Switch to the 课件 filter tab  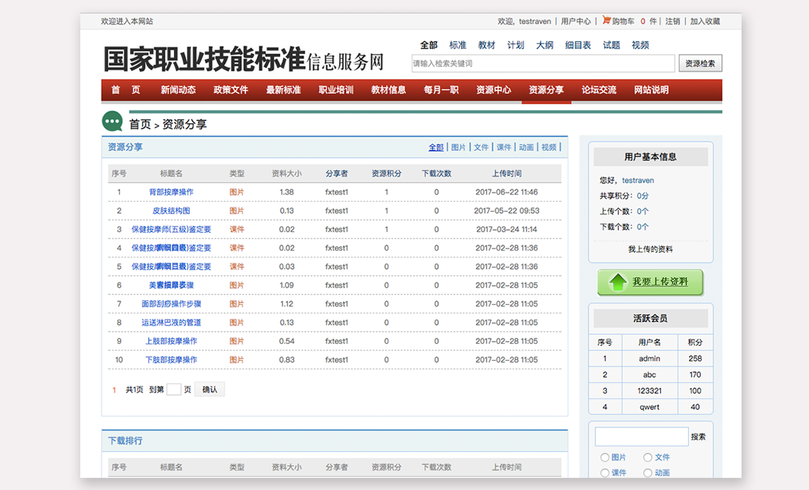coord(504,148)
